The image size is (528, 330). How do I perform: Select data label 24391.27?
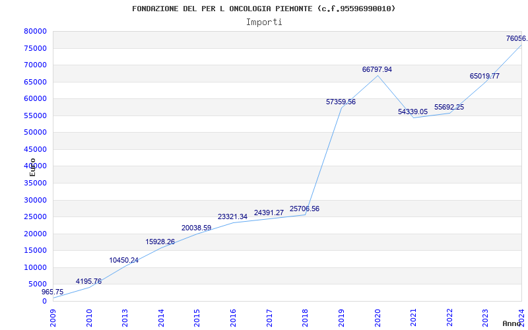(x=269, y=213)
